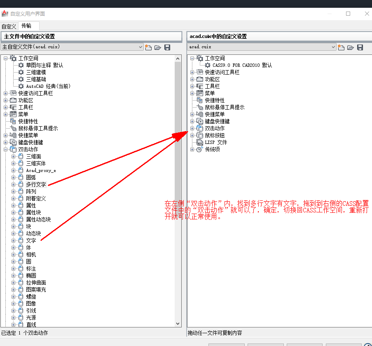The image size is (372, 346).
Task: Create new transfer file in right pane
Action: pos(341,47)
